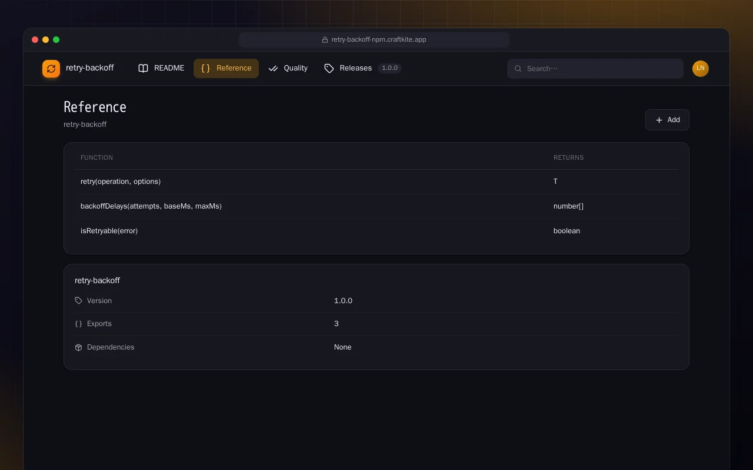Open the LN user avatar
Screen dimensions: 753x470
(x=701, y=69)
